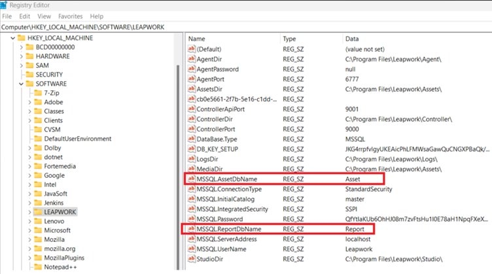Select the MSSQL.ServerAddress value
Viewport: 492px width, 274px height.
tap(226, 239)
